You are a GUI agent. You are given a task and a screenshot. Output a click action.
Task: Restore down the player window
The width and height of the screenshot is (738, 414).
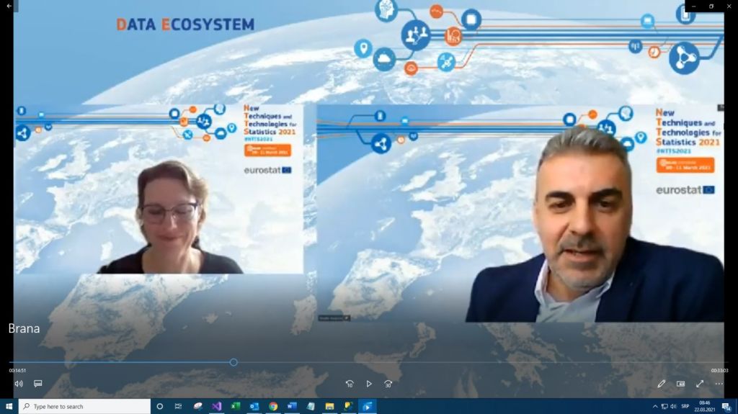tap(711, 6)
